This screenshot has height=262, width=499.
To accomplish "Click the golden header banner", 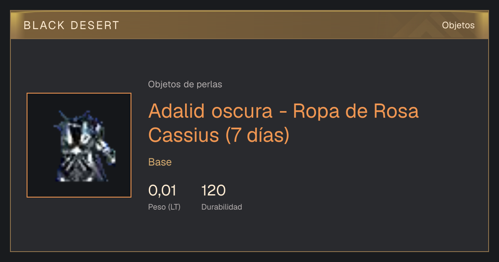I will (249, 25).
